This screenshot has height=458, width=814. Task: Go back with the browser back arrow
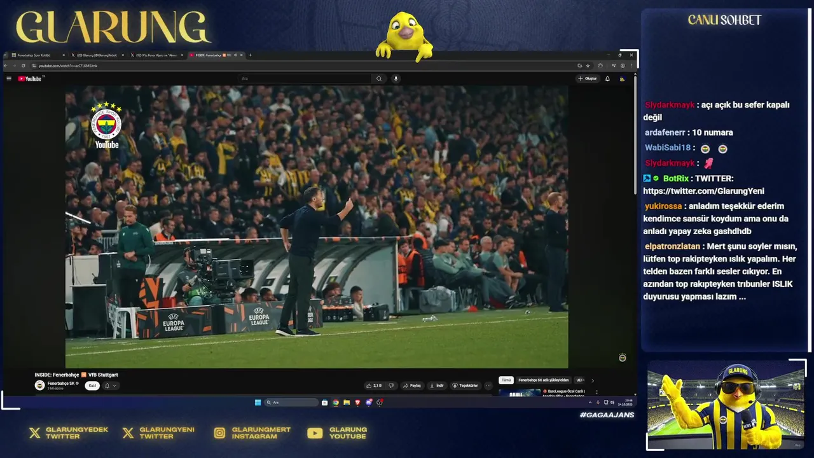click(6, 66)
